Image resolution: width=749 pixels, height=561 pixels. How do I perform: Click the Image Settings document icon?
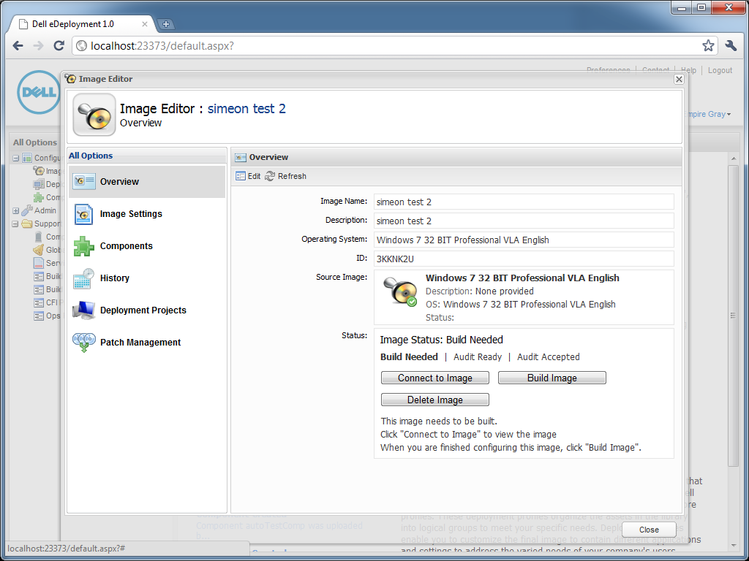click(x=83, y=214)
